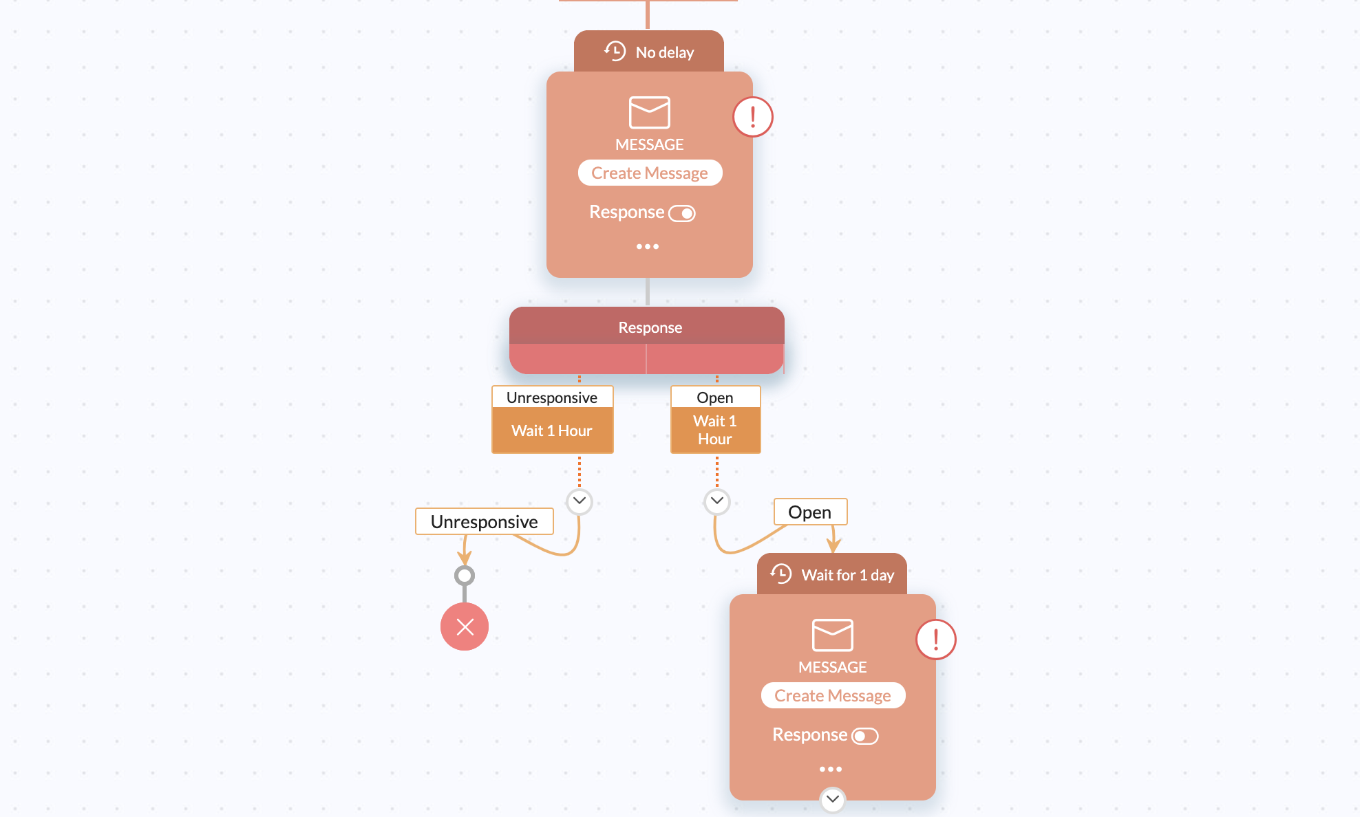Click the delete X icon on Unresponsive branch
Viewport: 1360px width, 817px height.
[465, 625]
